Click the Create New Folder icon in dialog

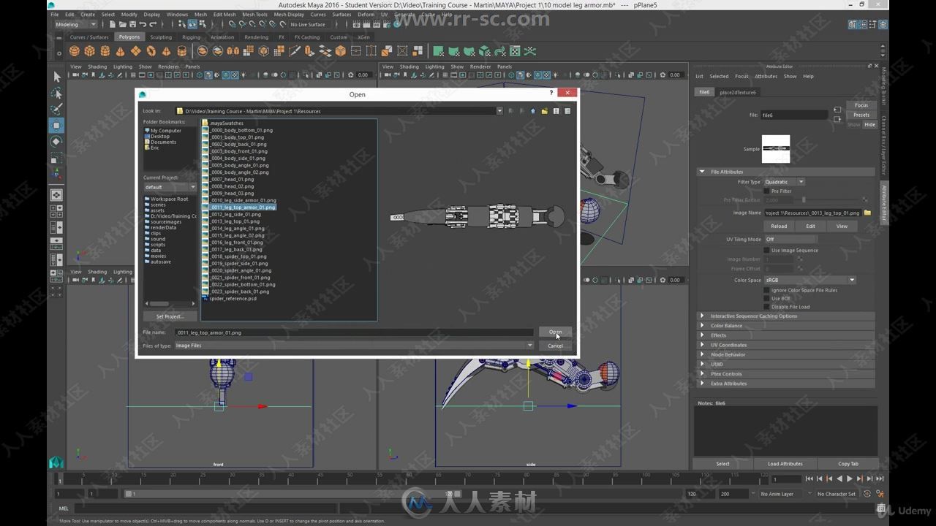pyautogui.click(x=544, y=111)
